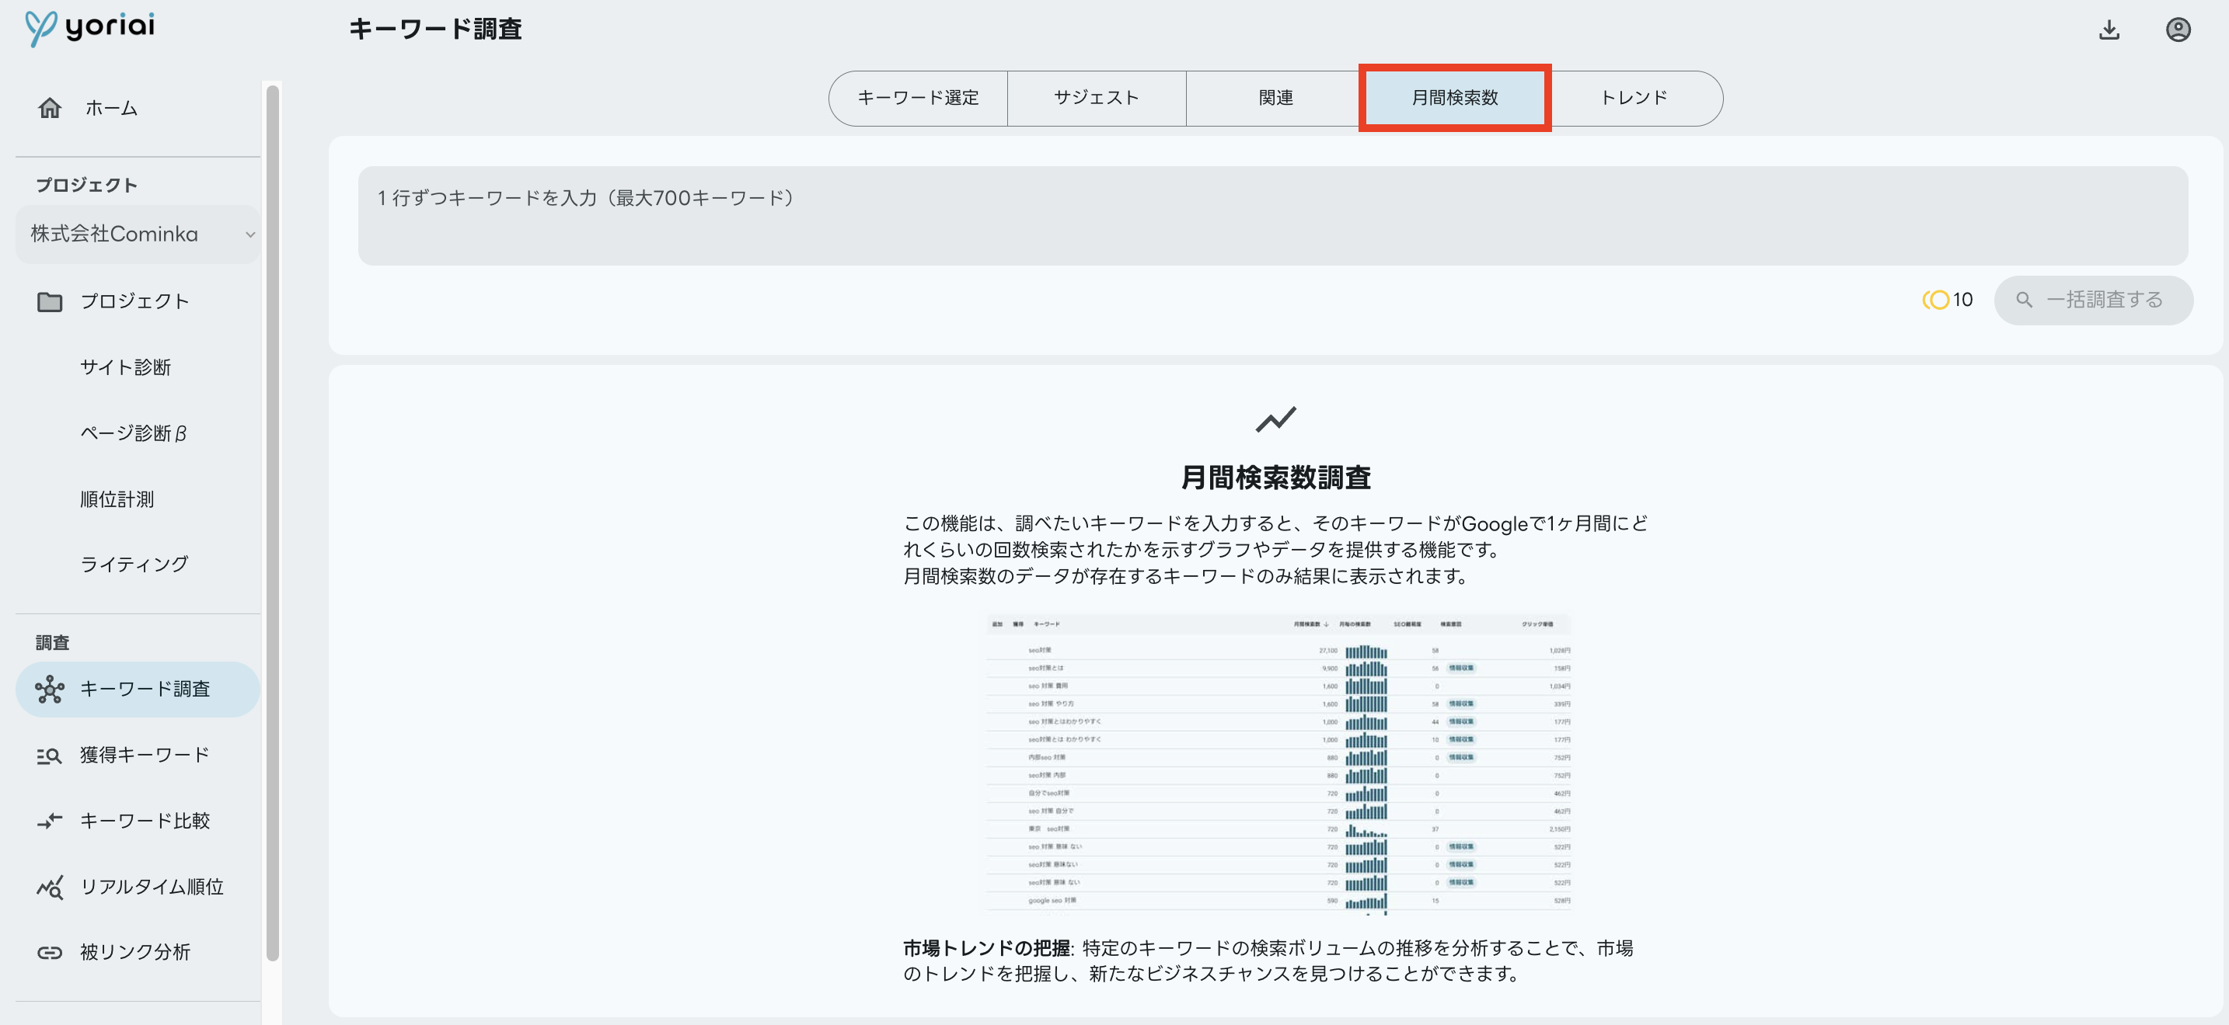
Task: Click the home icon in sidebar
Action: (51, 108)
